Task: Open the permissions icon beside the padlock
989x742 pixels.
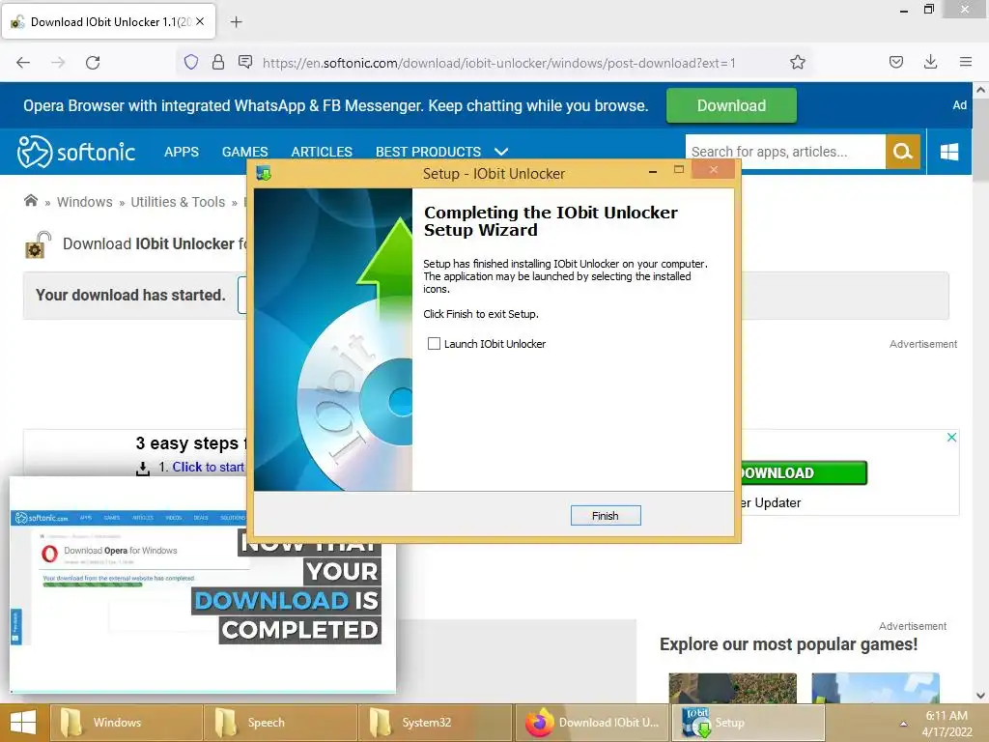Action: coord(245,62)
